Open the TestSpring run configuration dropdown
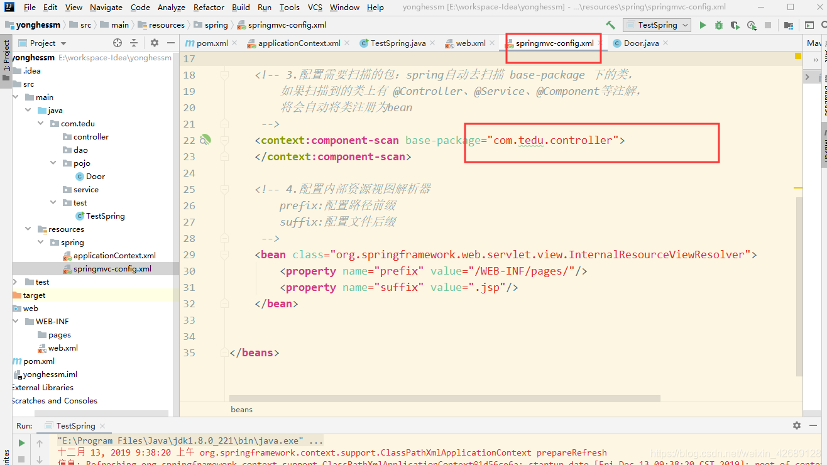The height and width of the screenshot is (465, 827). (657, 25)
